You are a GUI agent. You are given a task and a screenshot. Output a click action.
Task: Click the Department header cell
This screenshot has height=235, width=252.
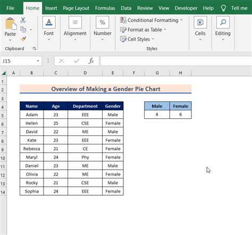tap(85, 106)
